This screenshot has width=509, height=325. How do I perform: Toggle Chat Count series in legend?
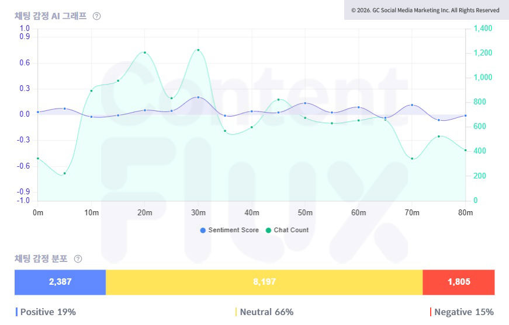click(291, 230)
